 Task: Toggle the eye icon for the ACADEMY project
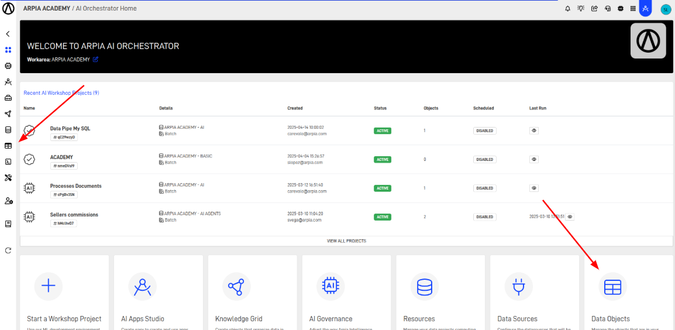pyautogui.click(x=534, y=159)
